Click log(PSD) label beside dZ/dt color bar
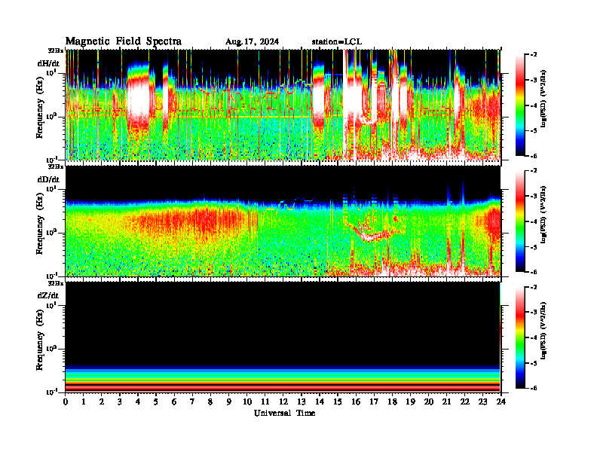 coord(543,331)
